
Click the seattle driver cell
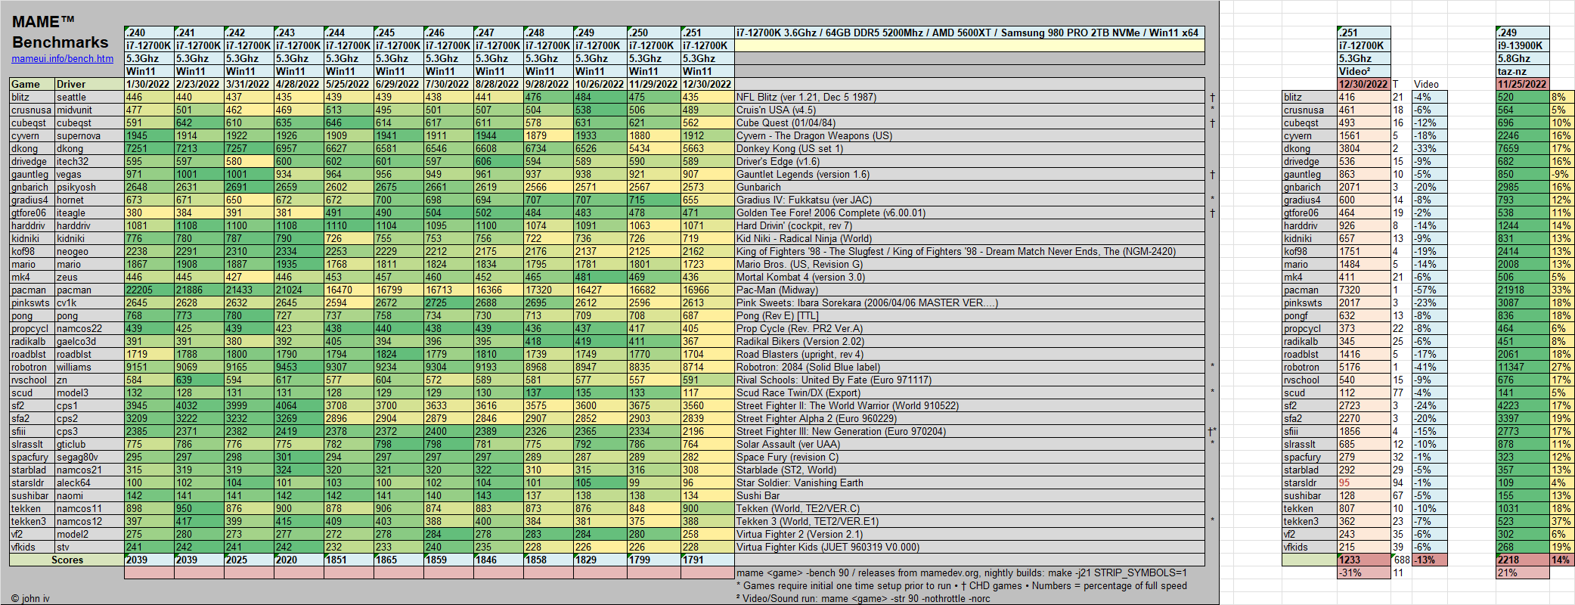coord(89,97)
